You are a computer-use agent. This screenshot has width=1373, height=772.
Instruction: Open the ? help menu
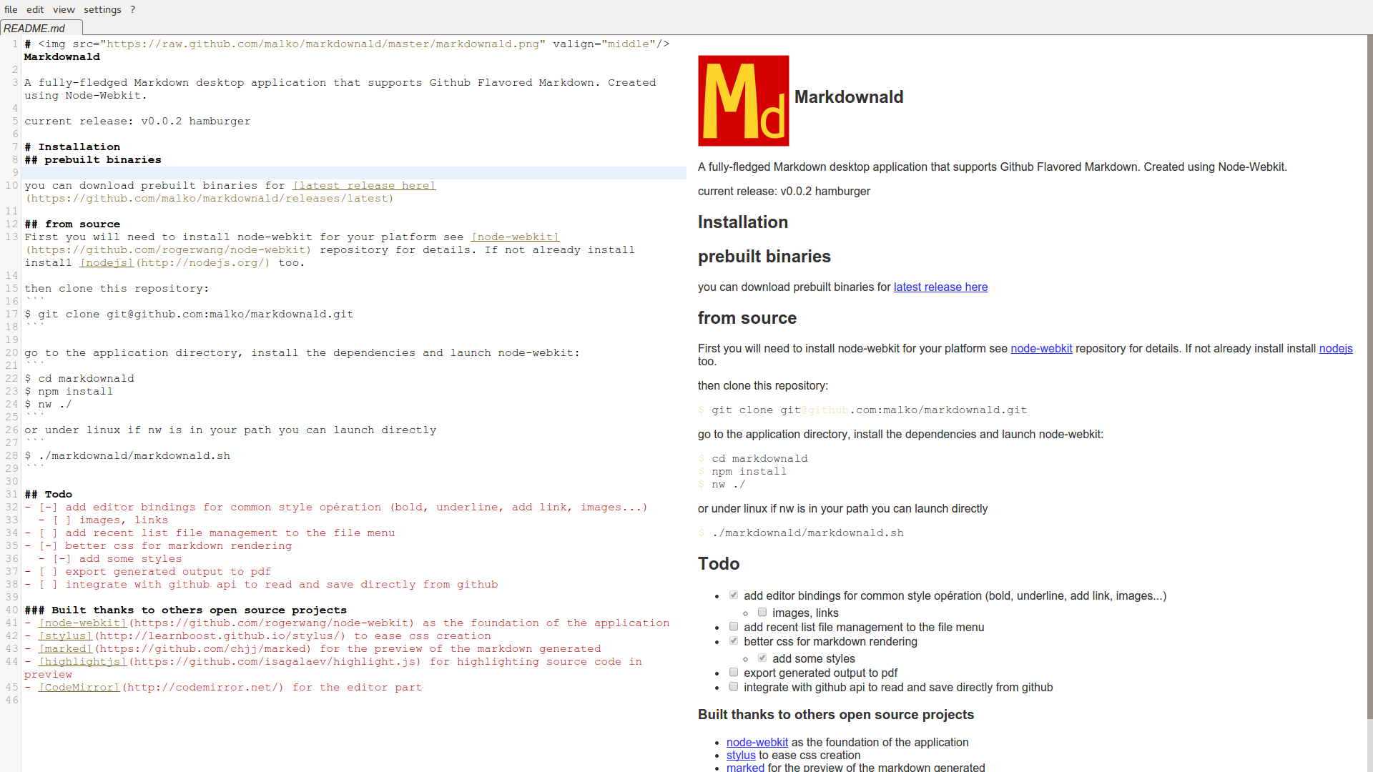coord(132,9)
